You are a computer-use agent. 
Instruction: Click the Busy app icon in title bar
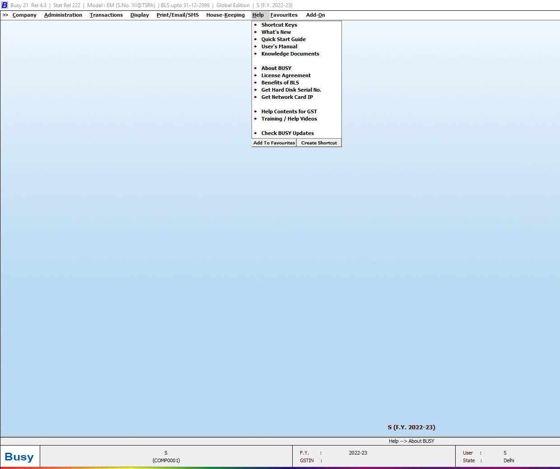5,5
